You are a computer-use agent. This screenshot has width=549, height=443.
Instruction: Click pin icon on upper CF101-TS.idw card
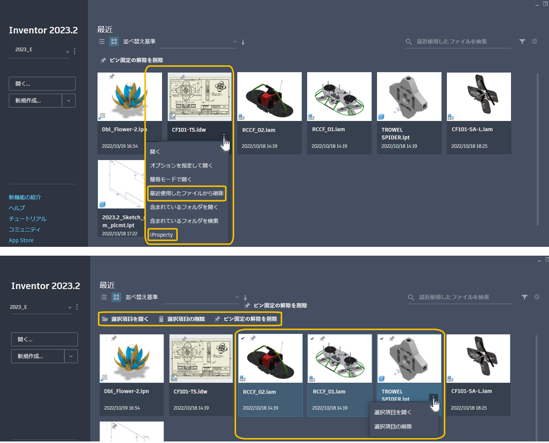point(182,77)
